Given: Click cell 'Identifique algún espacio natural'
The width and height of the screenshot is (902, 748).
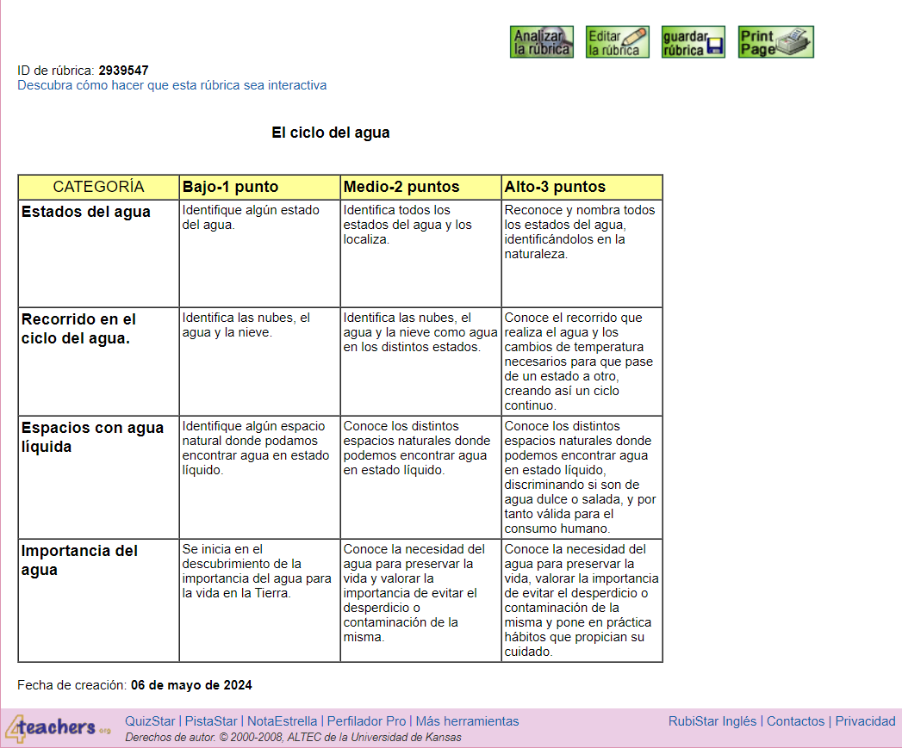Looking at the screenshot, I should (x=259, y=477).
